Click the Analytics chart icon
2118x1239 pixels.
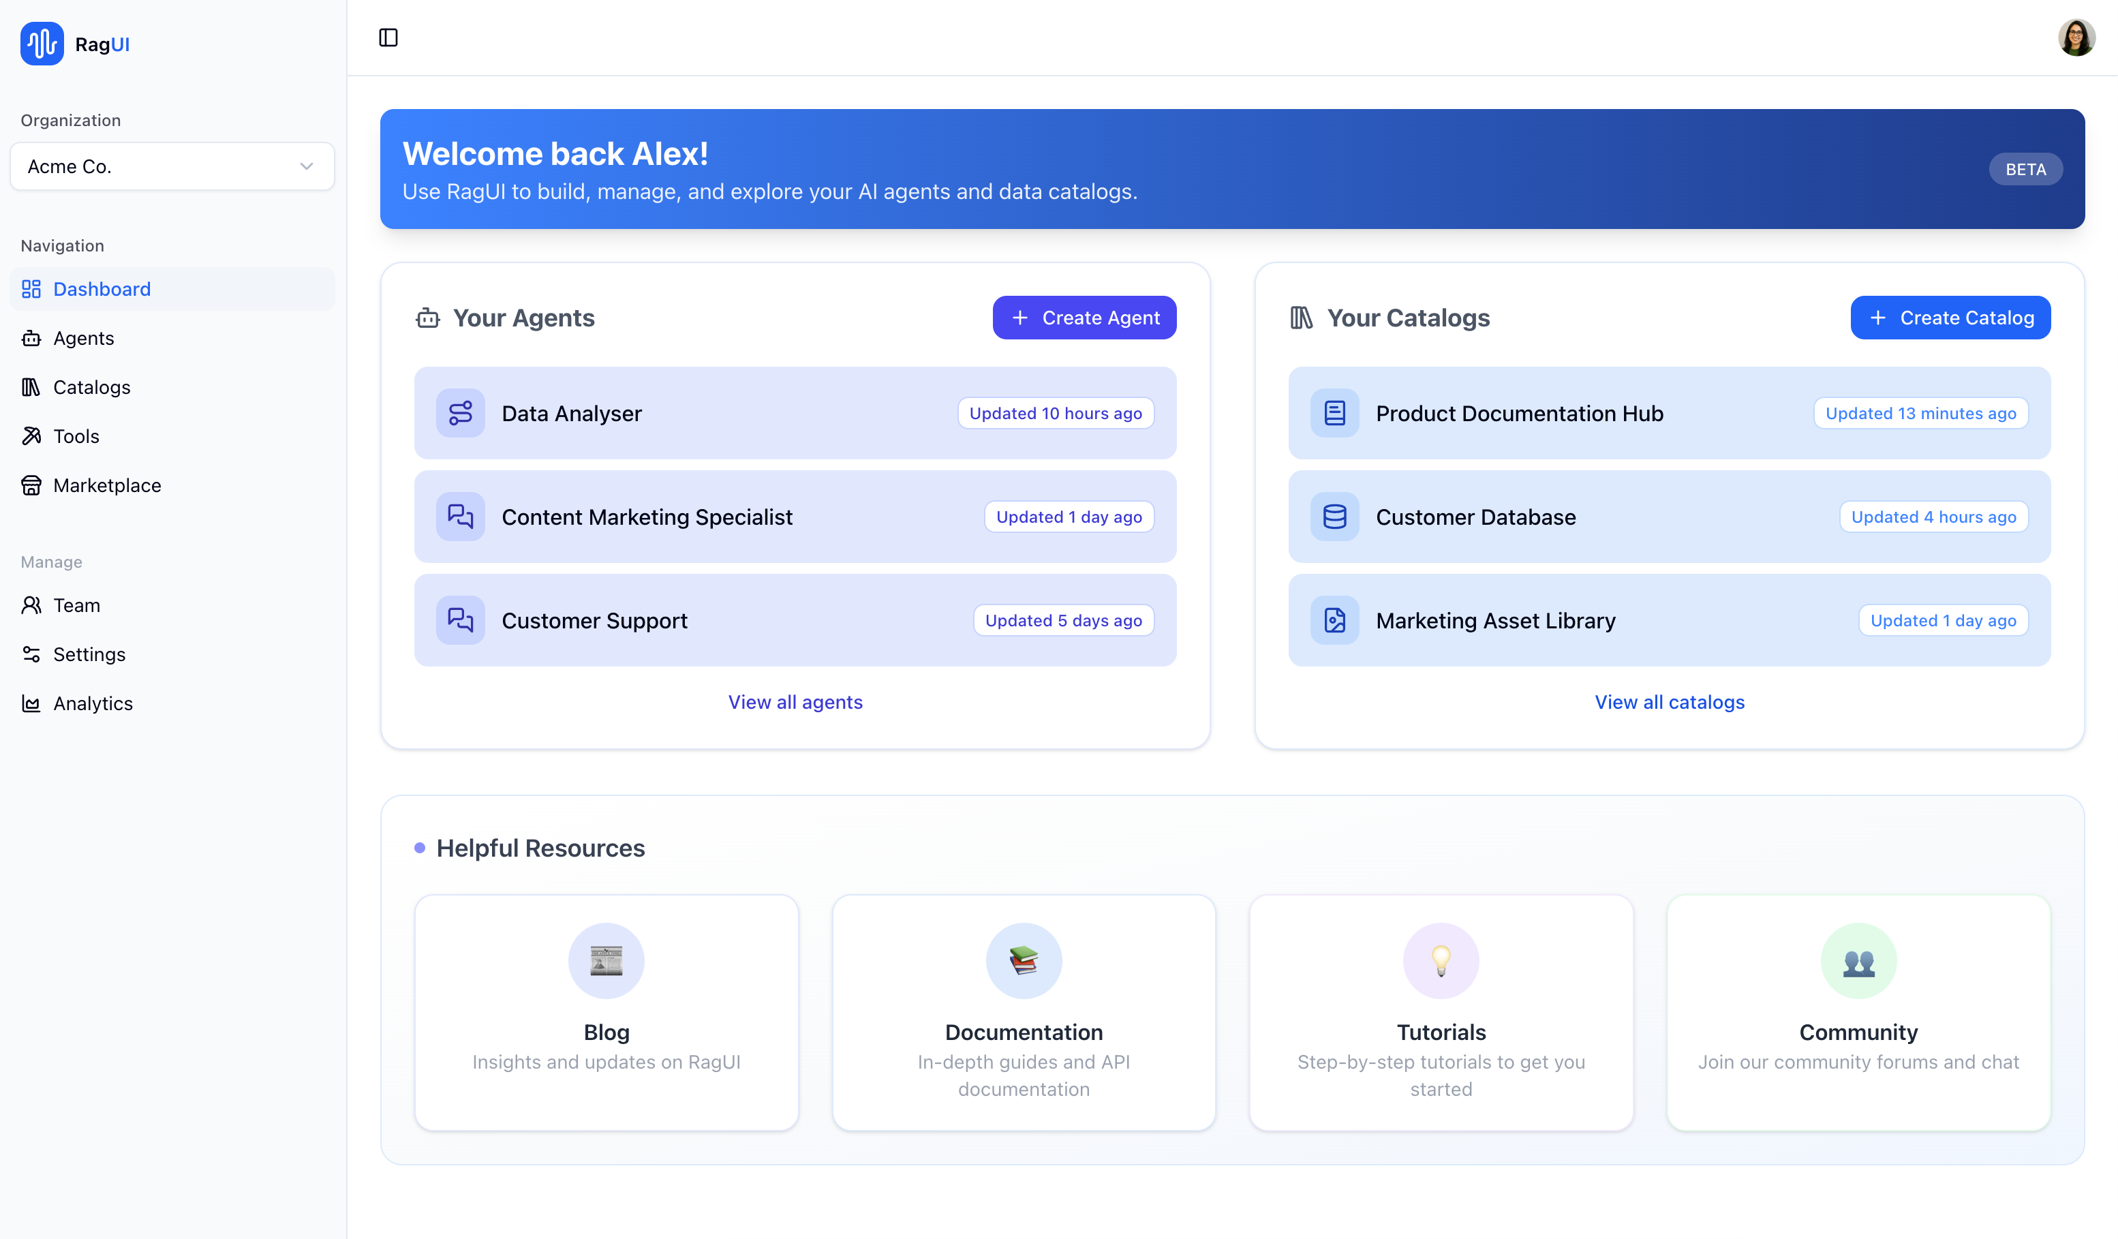click(31, 703)
